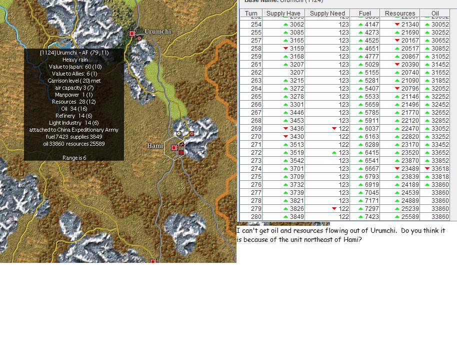Click Supply Have cell 3732 on turn 276

[x=283, y=185]
